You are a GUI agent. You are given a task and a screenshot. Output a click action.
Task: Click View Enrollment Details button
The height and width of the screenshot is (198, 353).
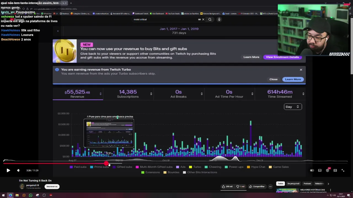pyautogui.click(x=282, y=57)
